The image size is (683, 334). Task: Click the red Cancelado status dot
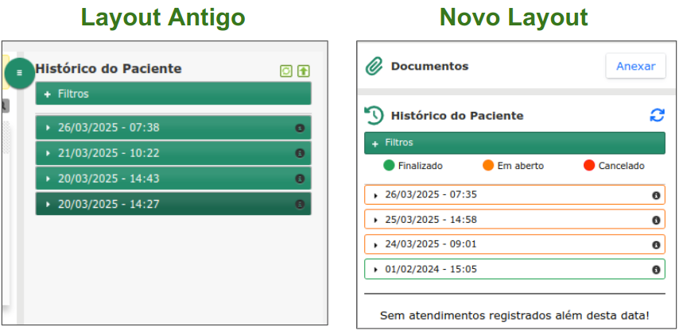(x=589, y=166)
